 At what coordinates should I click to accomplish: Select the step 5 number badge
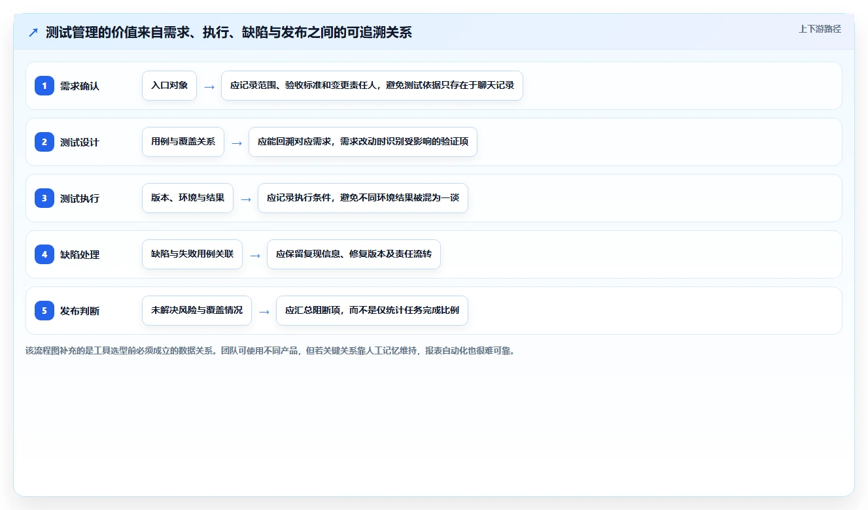click(44, 311)
